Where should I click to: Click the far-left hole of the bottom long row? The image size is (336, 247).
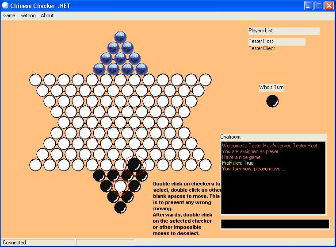(35, 165)
